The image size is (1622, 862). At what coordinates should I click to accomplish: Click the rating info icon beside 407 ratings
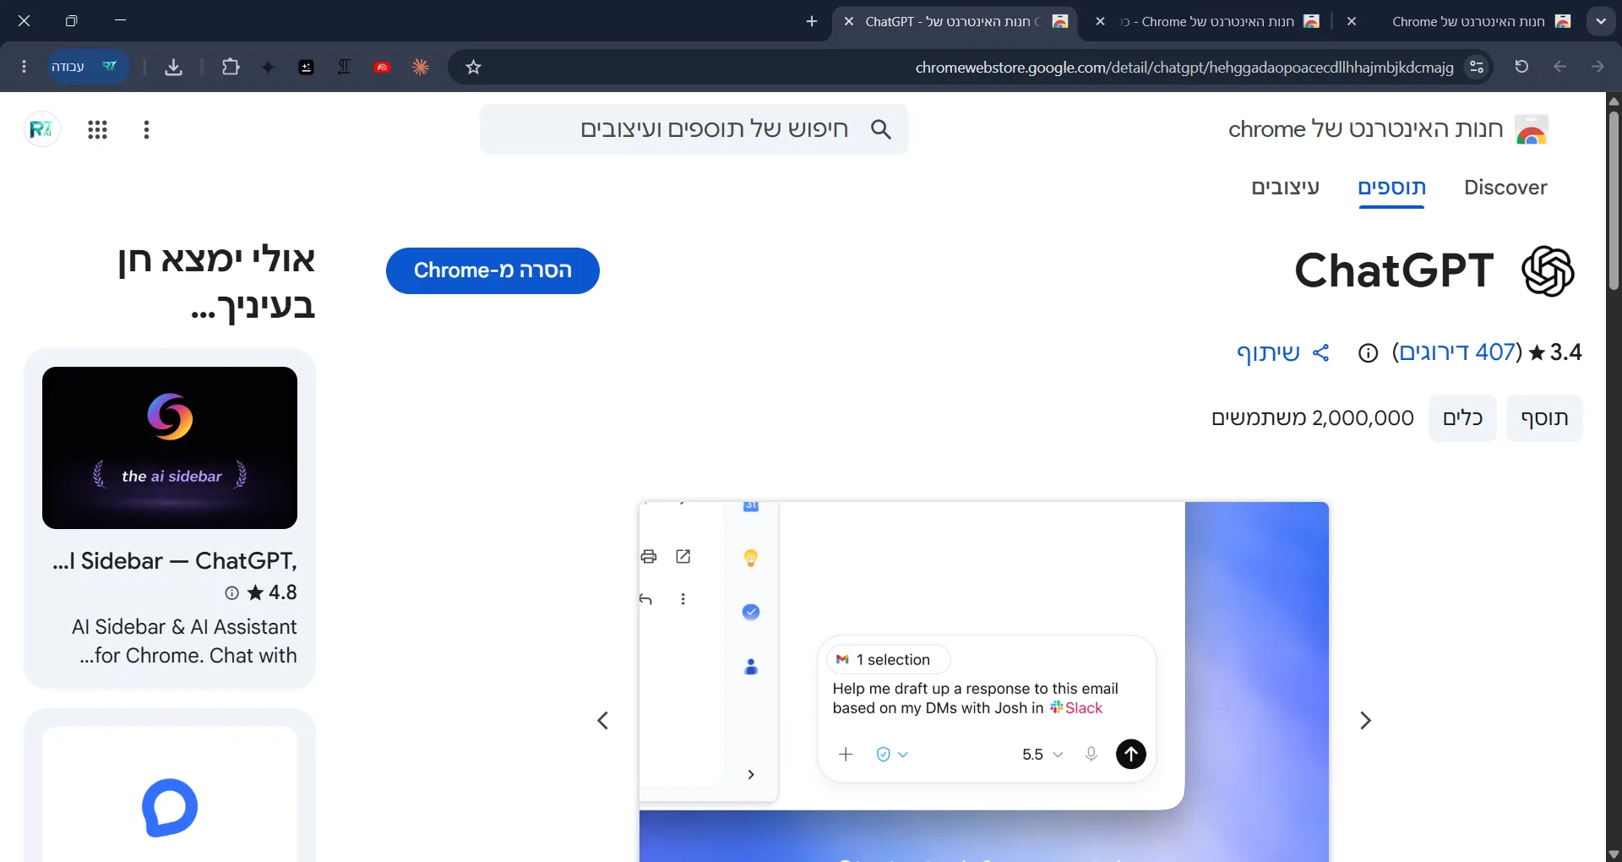(x=1368, y=353)
